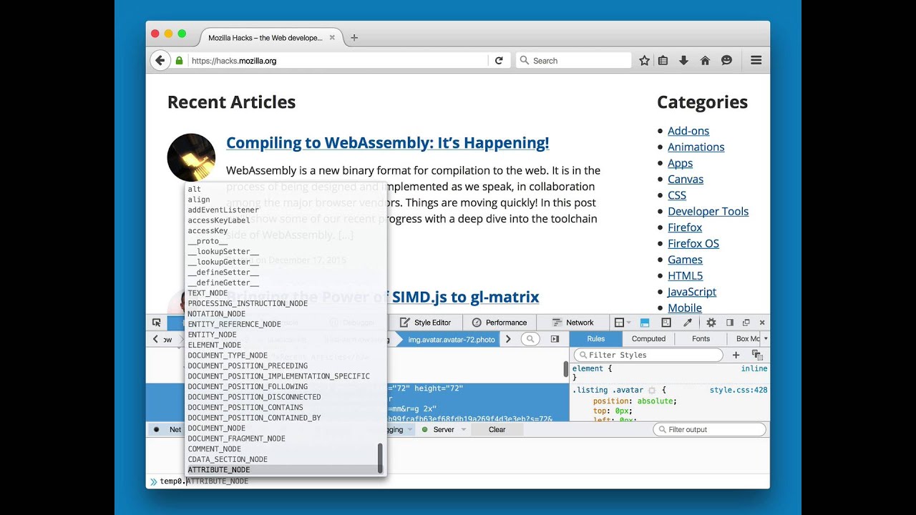Go back with the browser back arrow

160,61
